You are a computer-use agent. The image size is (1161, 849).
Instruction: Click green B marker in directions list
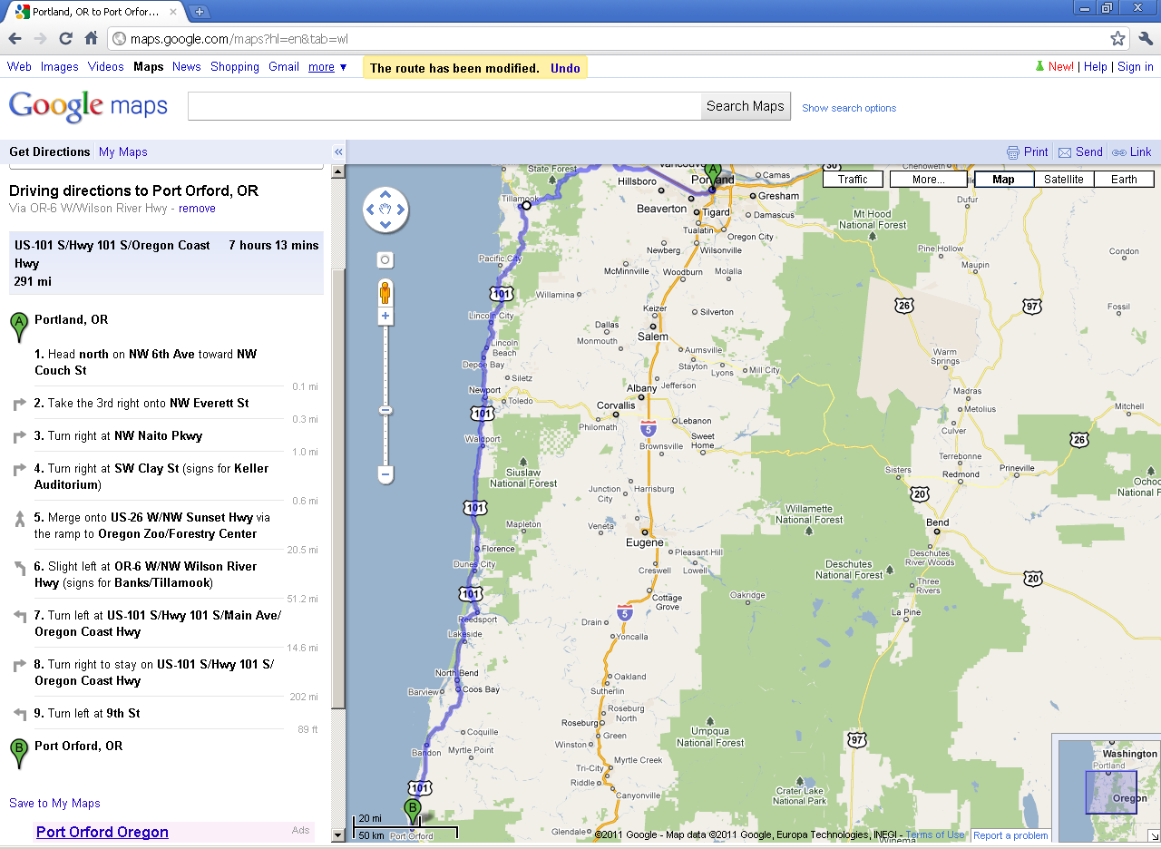coord(18,753)
